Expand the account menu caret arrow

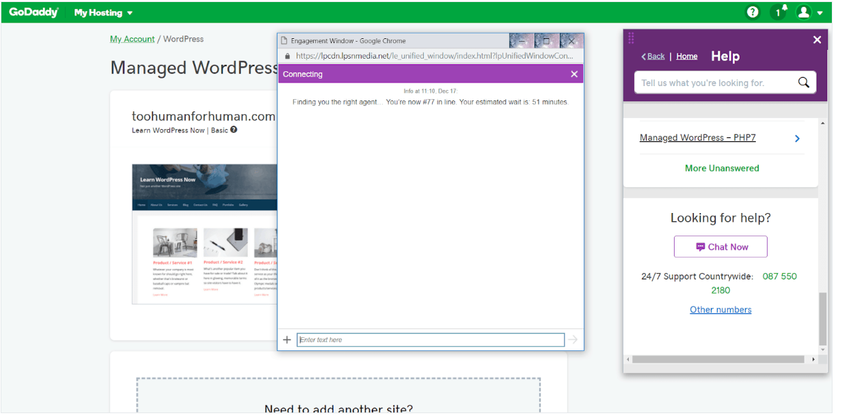tap(820, 13)
